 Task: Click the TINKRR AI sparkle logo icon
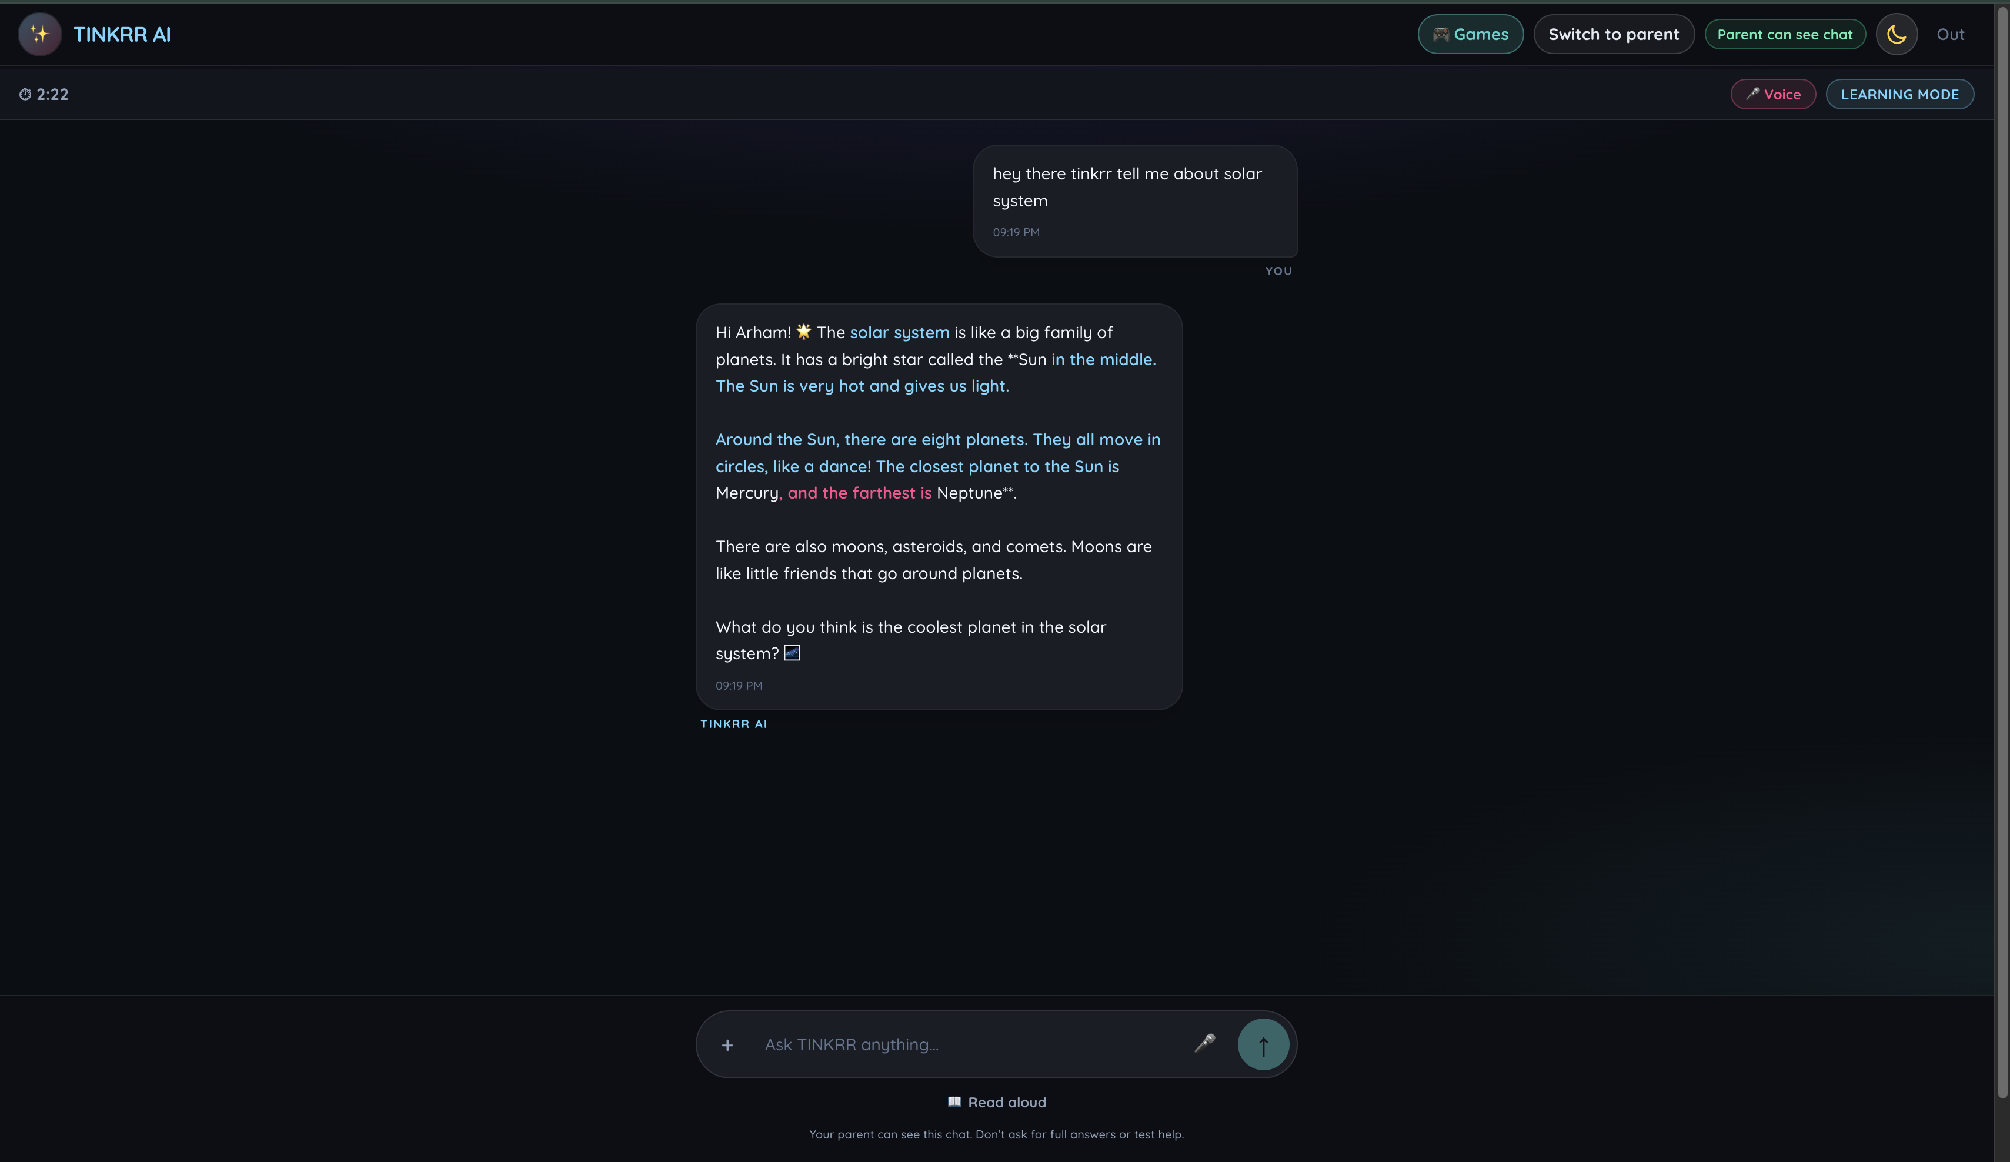click(40, 34)
